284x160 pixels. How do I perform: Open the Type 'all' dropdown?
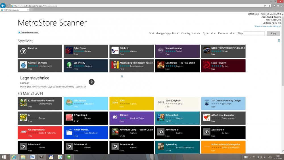[x=213, y=34]
